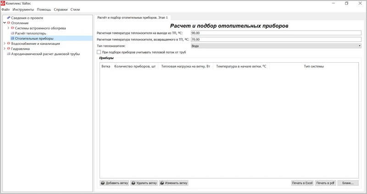Select the Этап 1 calculation tab

coord(133,17)
